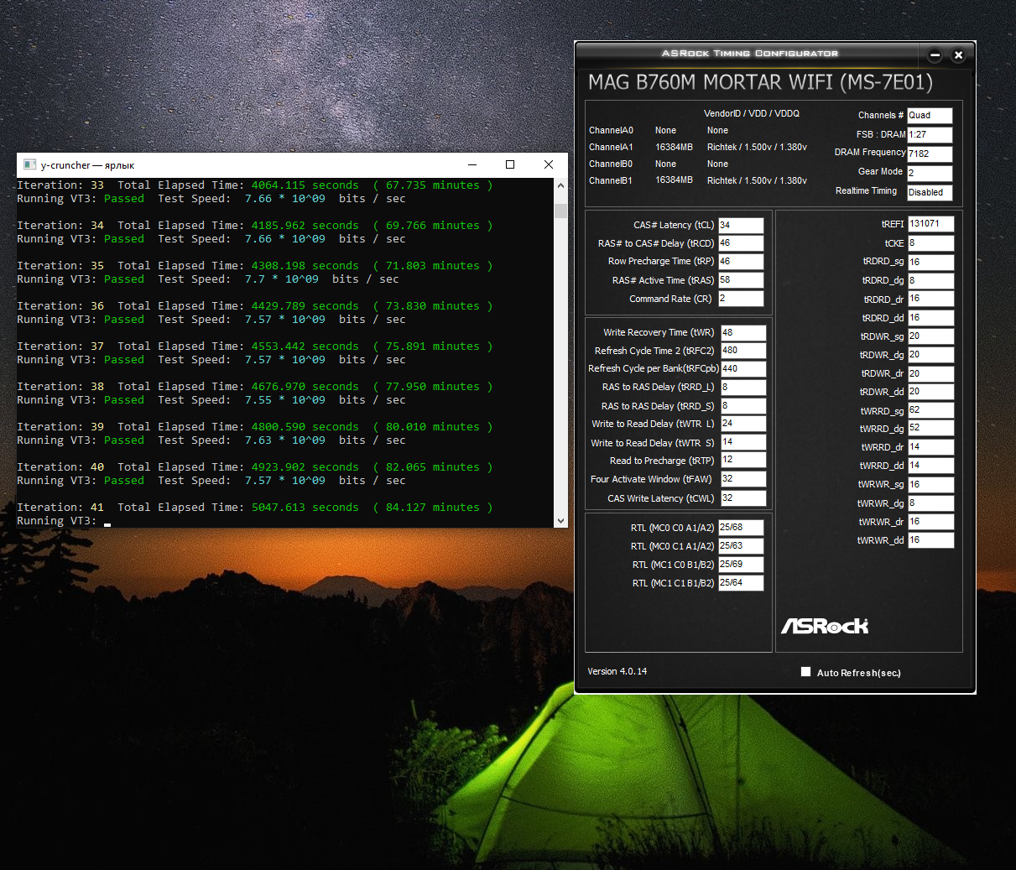
Task: Click the MAG B760M MORTAR WIFI heading
Action: tap(760, 82)
